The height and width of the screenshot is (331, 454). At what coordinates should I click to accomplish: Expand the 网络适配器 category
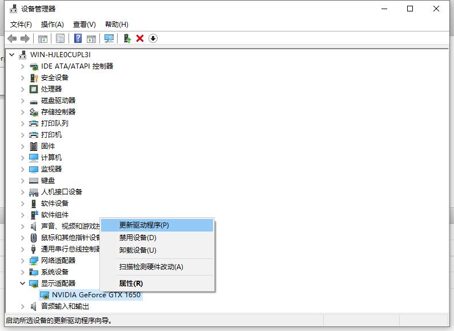(x=23, y=261)
